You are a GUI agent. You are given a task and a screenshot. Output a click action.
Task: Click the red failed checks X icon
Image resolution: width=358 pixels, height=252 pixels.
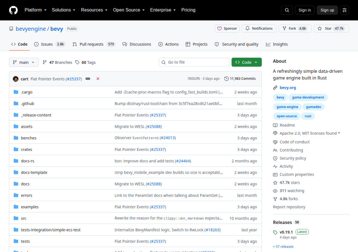click(98, 79)
